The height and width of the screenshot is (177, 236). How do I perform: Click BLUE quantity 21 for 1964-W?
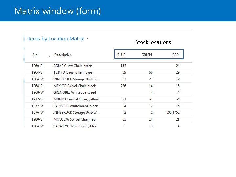[124, 79]
